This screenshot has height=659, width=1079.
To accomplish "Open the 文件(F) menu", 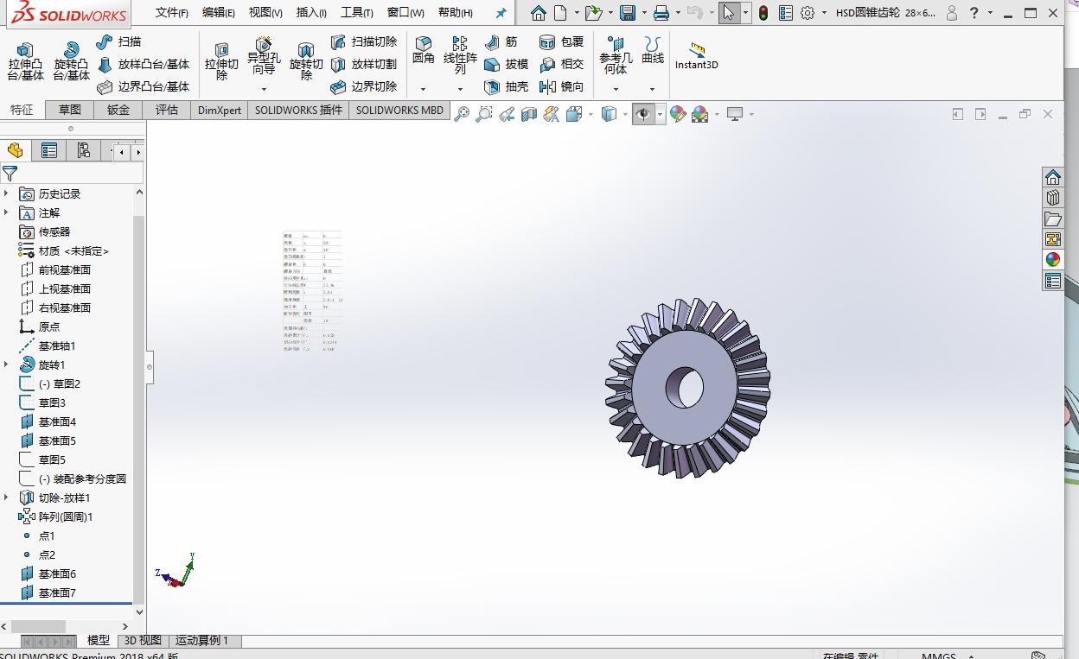I will pos(172,13).
